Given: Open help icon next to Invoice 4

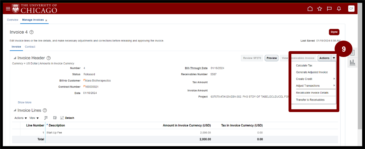Looking at the screenshot, I should click(32, 32).
